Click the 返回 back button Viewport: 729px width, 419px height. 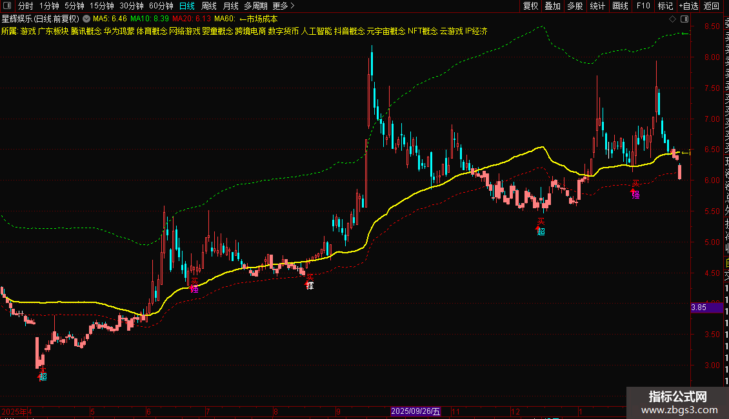[712, 6]
